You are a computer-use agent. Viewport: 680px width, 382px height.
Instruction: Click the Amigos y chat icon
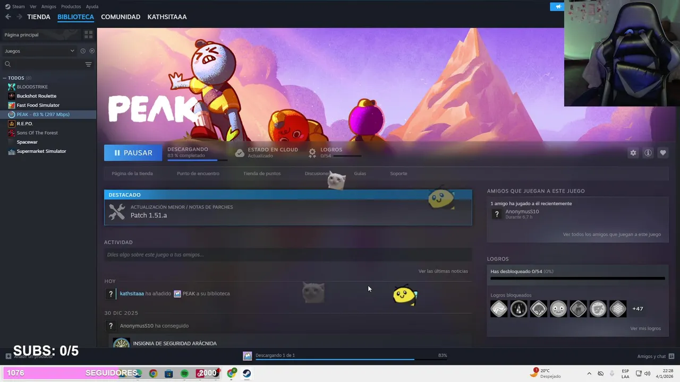coord(671,357)
